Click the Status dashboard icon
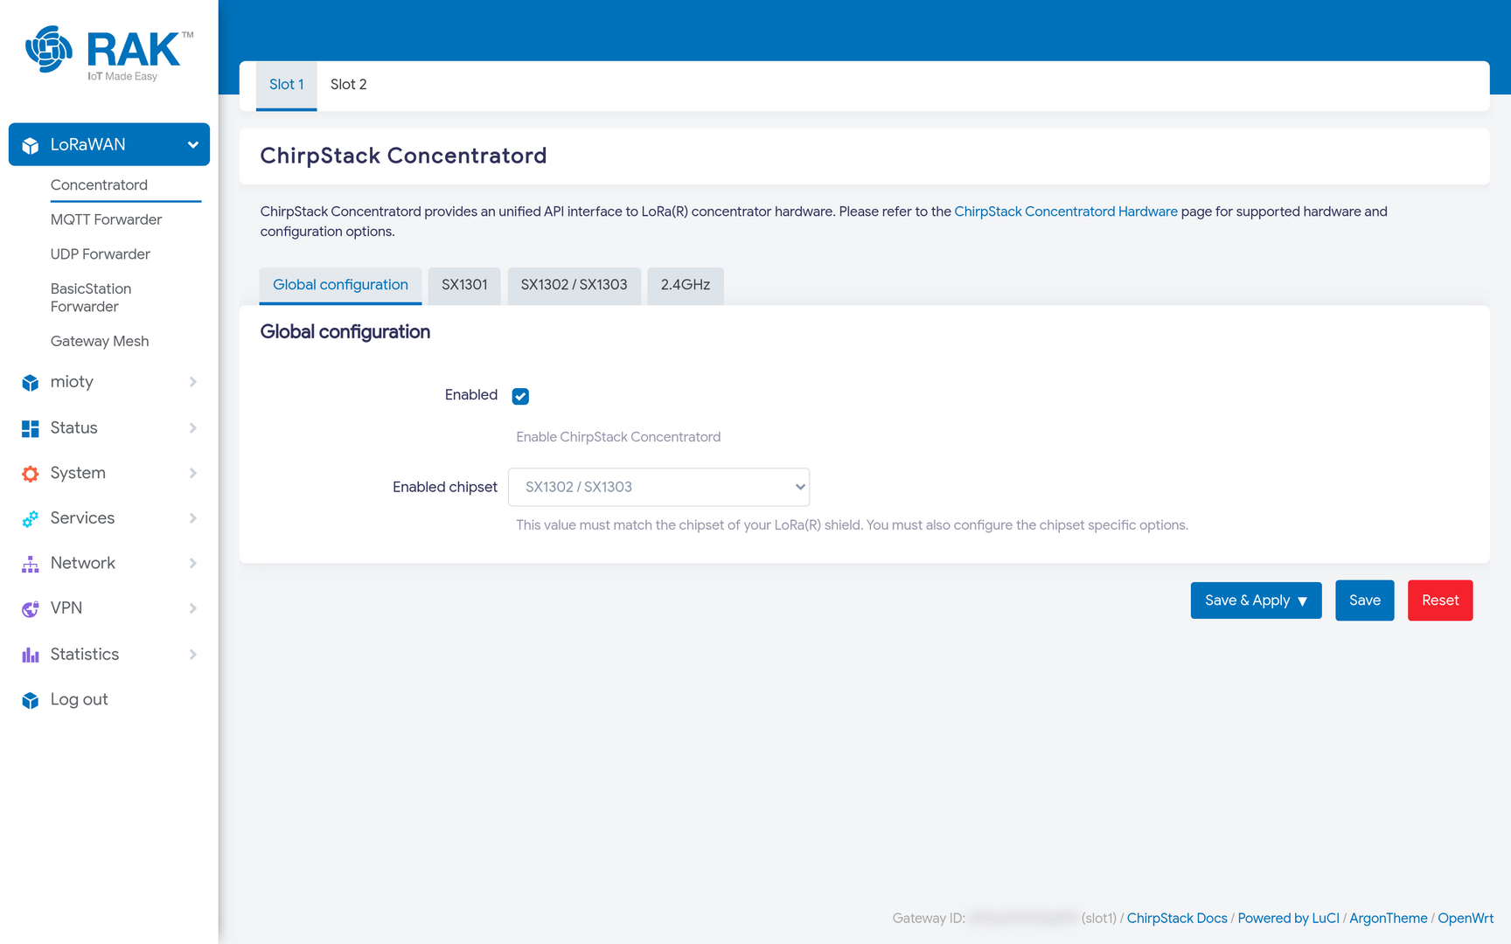Image resolution: width=1511 pixels, height=944 pixels. coord(31,428)
